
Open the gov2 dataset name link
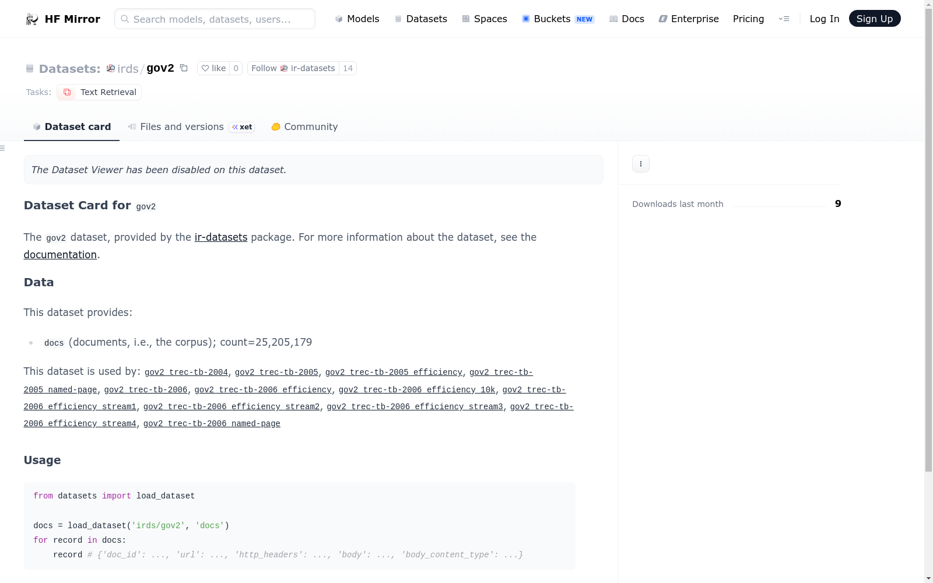click(x=160, y=68)
